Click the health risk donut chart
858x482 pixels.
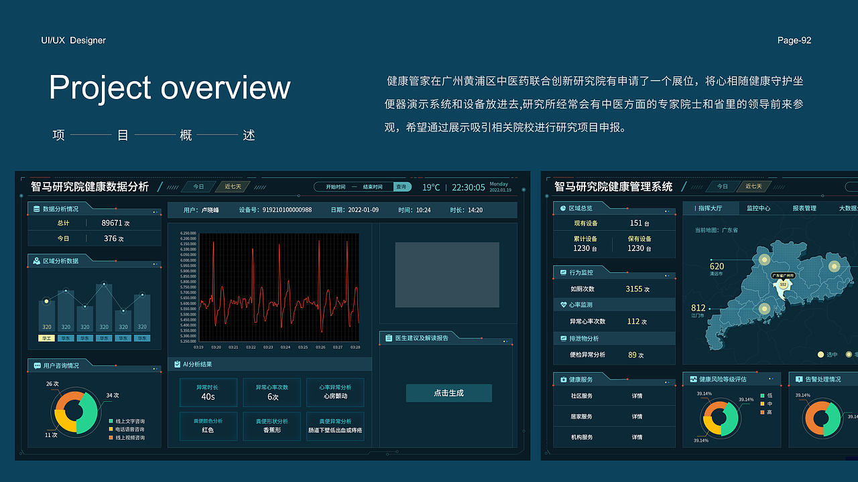[x=719, y=417]
